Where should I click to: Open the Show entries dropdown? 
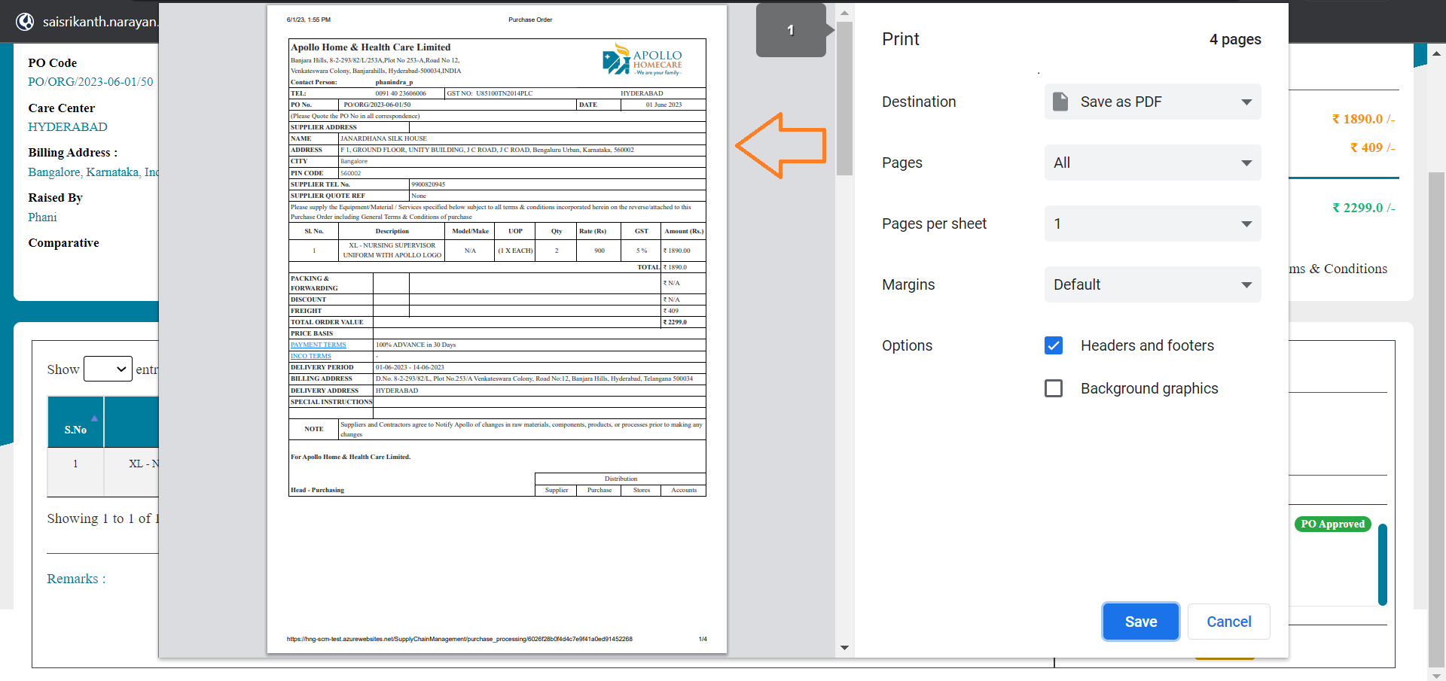tap(108, 369)
